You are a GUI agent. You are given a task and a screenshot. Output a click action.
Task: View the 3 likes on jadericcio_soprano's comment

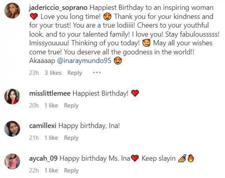point(53,73)
